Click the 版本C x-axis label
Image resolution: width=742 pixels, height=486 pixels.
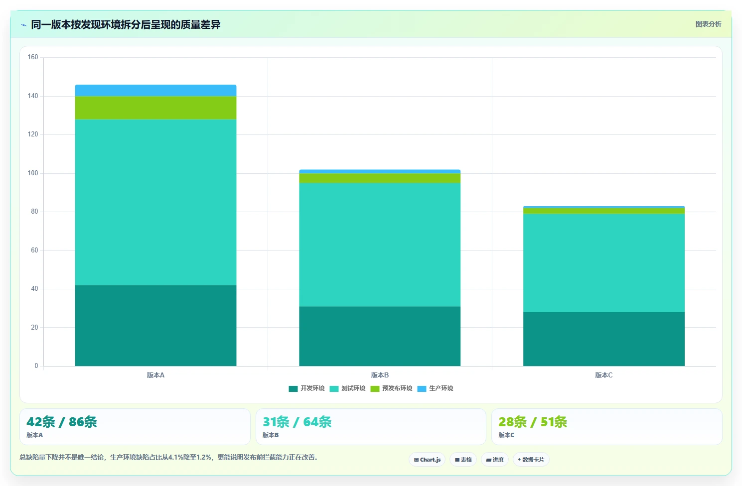[x=604, y=375]
